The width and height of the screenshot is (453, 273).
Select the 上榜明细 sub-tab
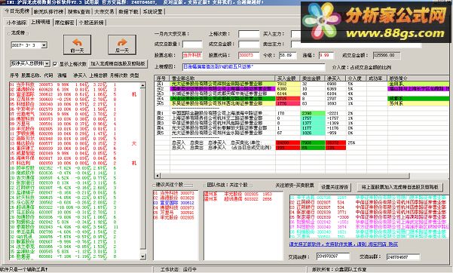tap(41, 22)
